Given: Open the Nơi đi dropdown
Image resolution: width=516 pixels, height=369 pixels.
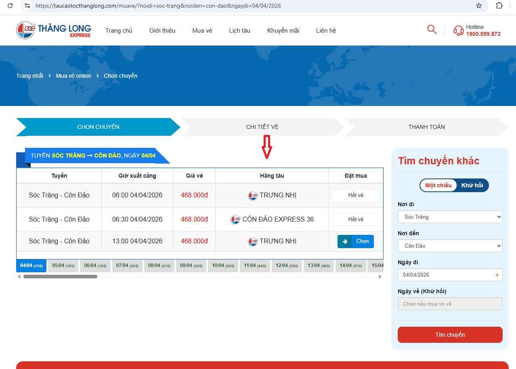Looking at the screenshot, I should [x=450, y=217].
